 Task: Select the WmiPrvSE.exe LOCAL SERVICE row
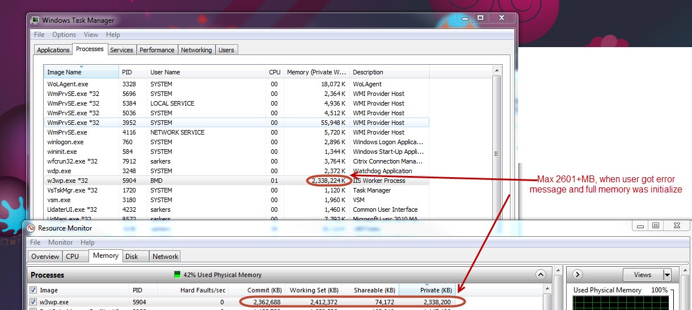(x=237, y=103)
